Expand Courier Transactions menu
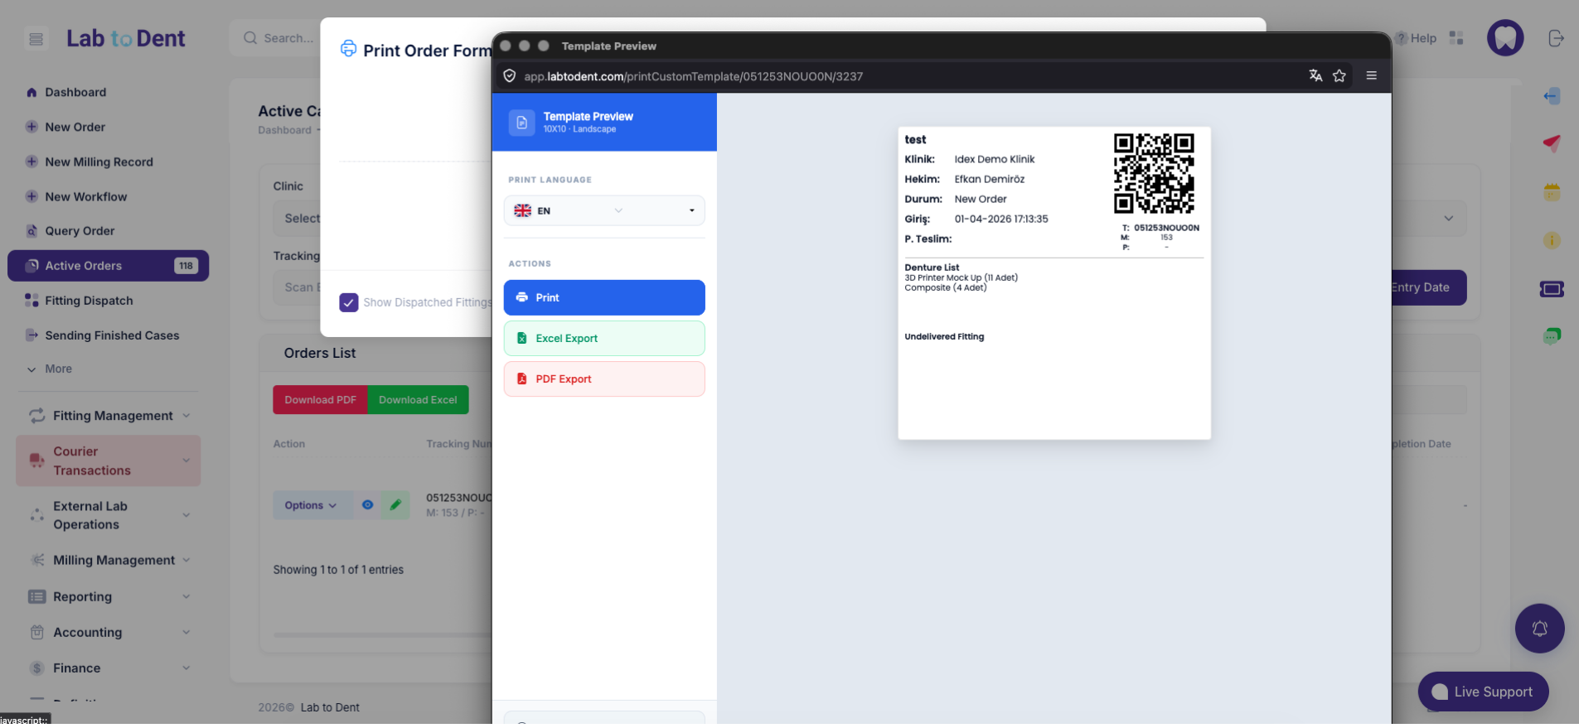 pyautogui.click(x=108, y=460)
